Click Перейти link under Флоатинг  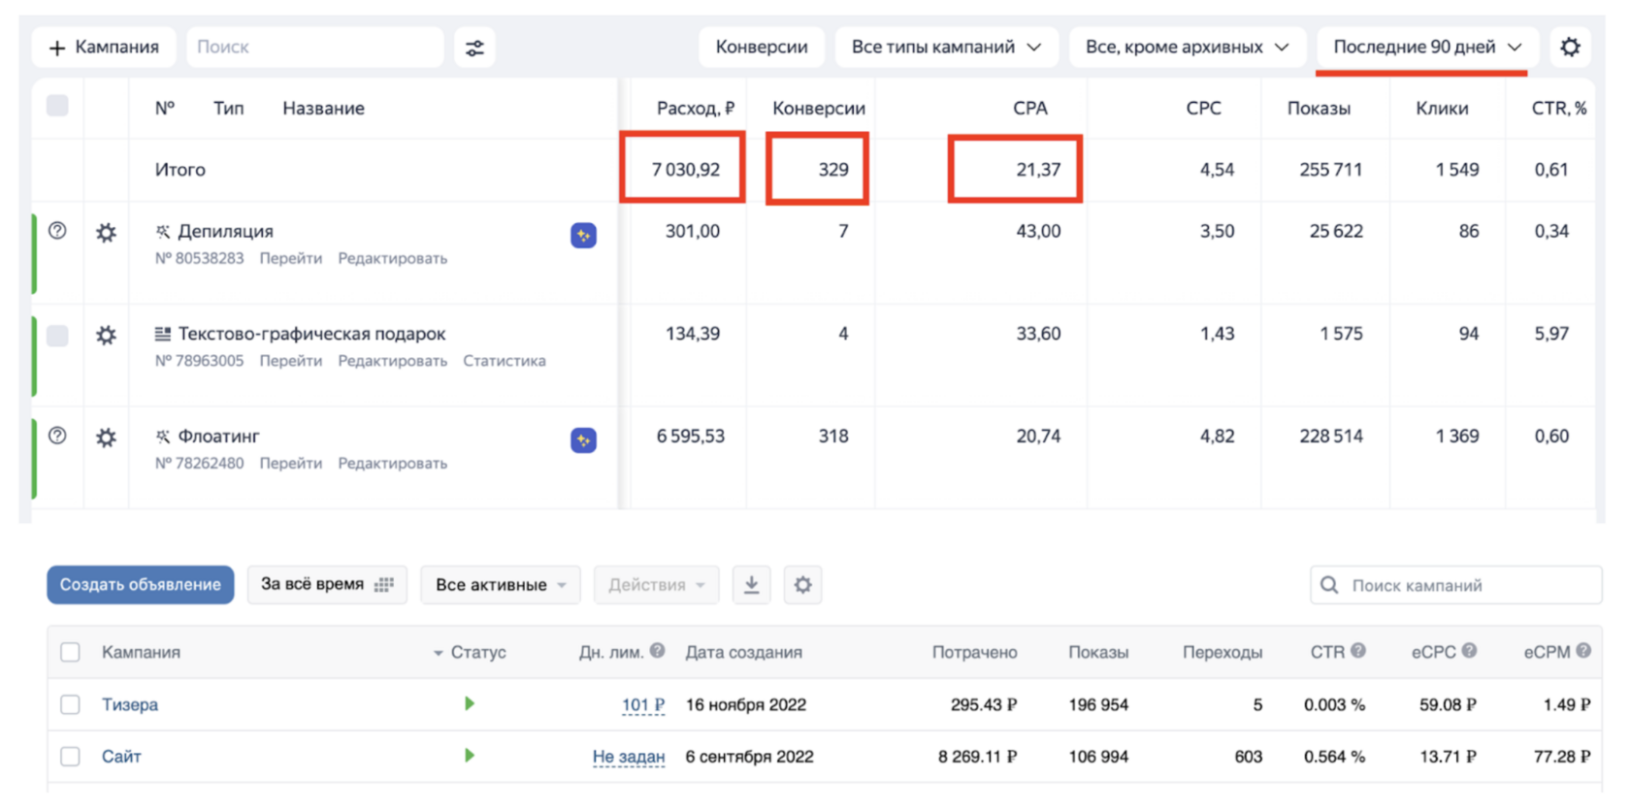coord(291,464)
